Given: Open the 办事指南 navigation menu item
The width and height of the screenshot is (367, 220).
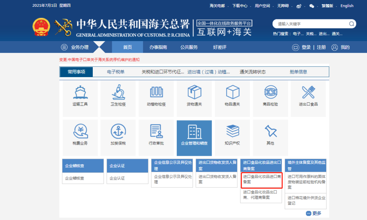Looking at the screenshot, I should [x=158, y=47].
